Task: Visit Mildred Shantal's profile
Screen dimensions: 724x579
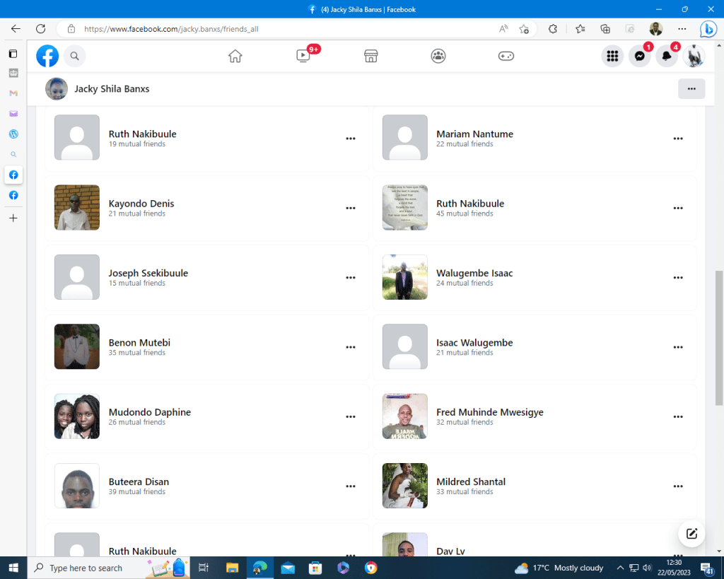Action: [470, 481]
